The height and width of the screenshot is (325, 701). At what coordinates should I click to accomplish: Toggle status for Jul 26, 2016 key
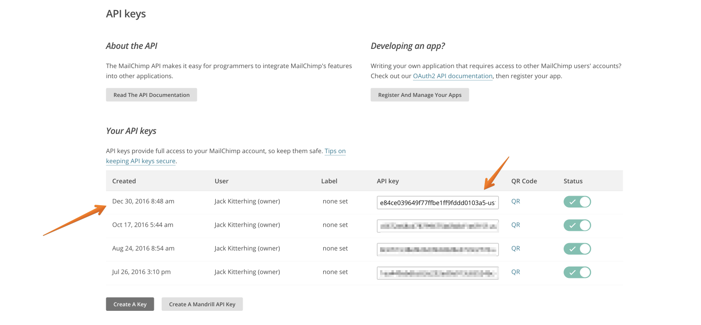(577, 272)
